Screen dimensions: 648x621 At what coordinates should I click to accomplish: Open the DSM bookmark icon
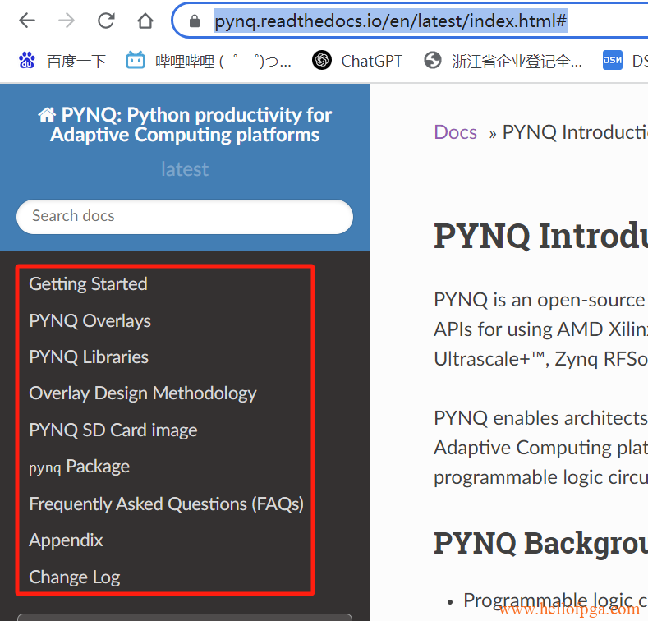(x=613, y=60)
